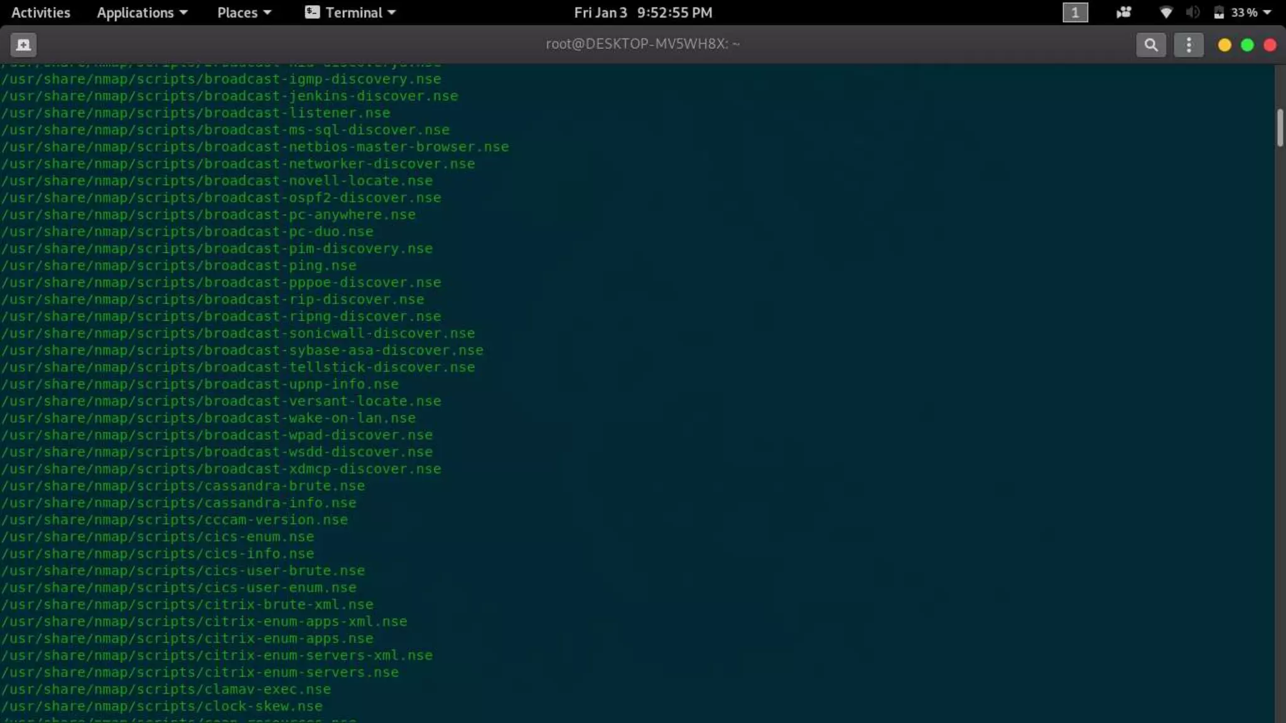This screenshot has height=723, width=1286.
Task: Open the three-dot hamburger menu in the terminal header
Action: tap(1188, 45)
